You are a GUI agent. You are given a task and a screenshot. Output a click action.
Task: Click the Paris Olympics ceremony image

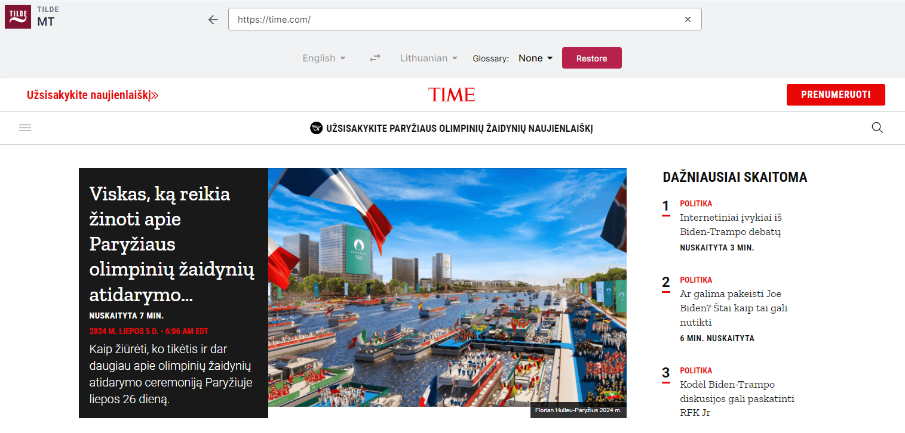coord(447,287)
